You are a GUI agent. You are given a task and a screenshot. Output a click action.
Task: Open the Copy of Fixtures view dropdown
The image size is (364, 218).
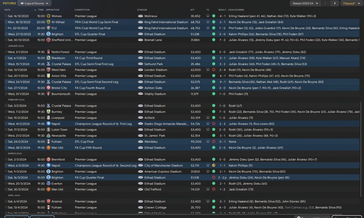[x=34, y=3]
